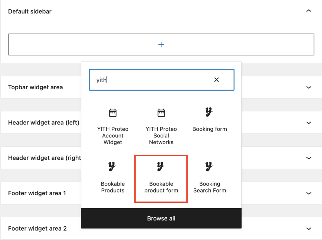Expand the Topbar widget area chevron
This screenshot has width=322, height=240.
(309, 87)
